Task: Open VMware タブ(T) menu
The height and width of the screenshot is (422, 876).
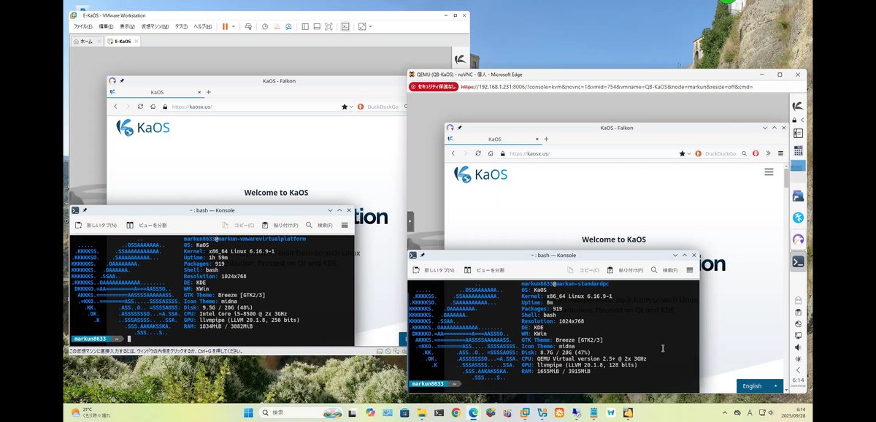Action: [x=181, y=26]
